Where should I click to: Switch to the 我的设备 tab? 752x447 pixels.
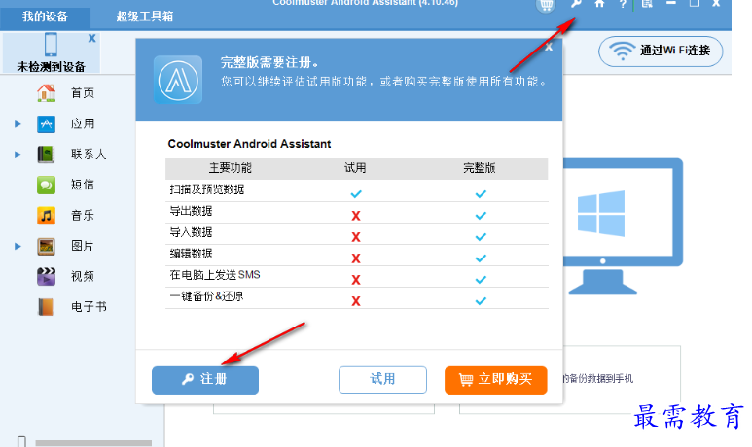(45, 17)
